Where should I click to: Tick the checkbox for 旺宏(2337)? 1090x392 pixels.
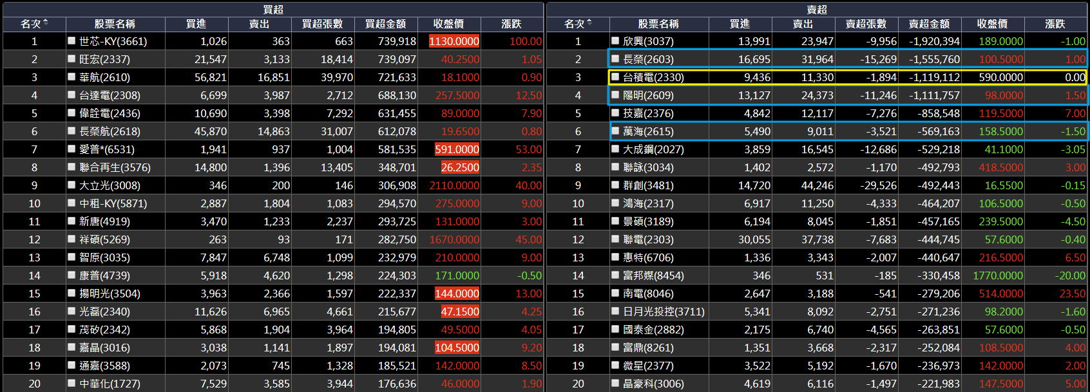pyautogui.click(x=72, y=59)
